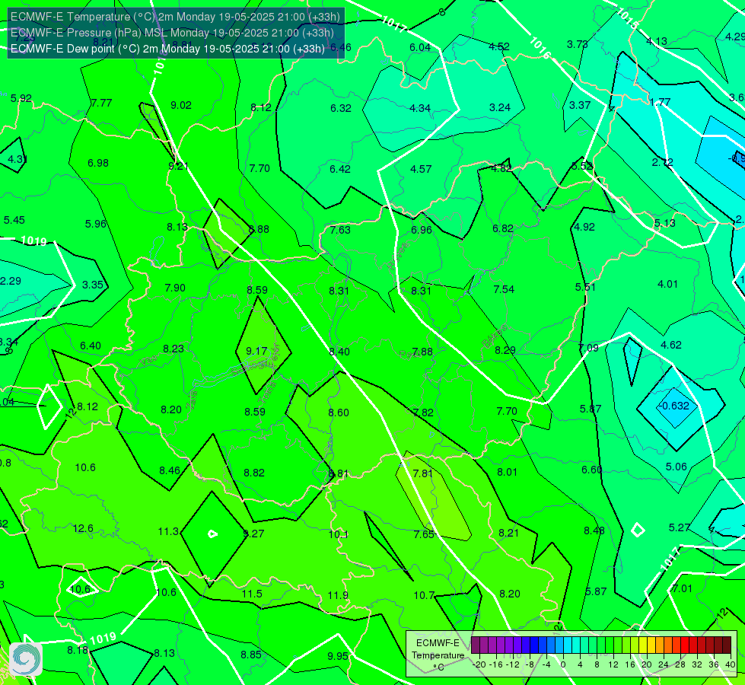Pick the dark purple -20 legend color cell

(x=476, y=645)
